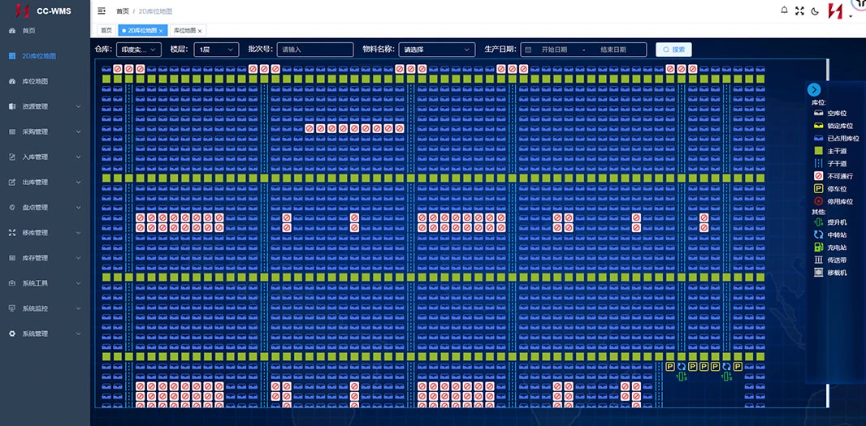Screen dimensions: 866x426
Task: Open the 物料名称 dropdown
Action: [x=437, y=49]
